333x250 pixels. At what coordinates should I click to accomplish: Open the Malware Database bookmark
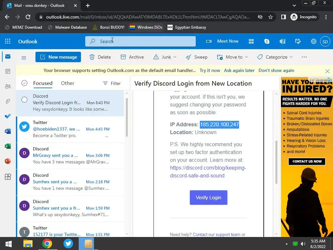pos(68,27)
